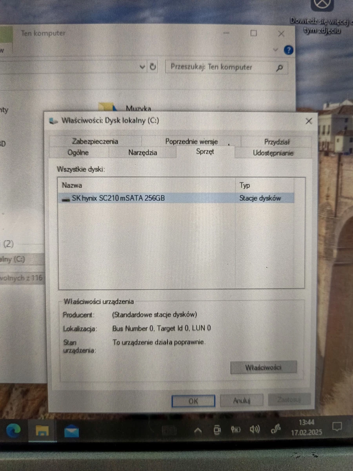
Task: Select the Sprzęt tab
Action: point(205,152)
